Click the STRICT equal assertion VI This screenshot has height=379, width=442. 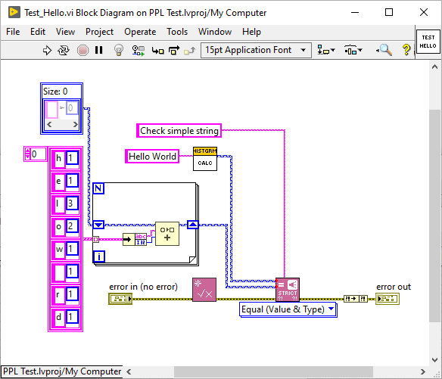click(x=288, y=290)
